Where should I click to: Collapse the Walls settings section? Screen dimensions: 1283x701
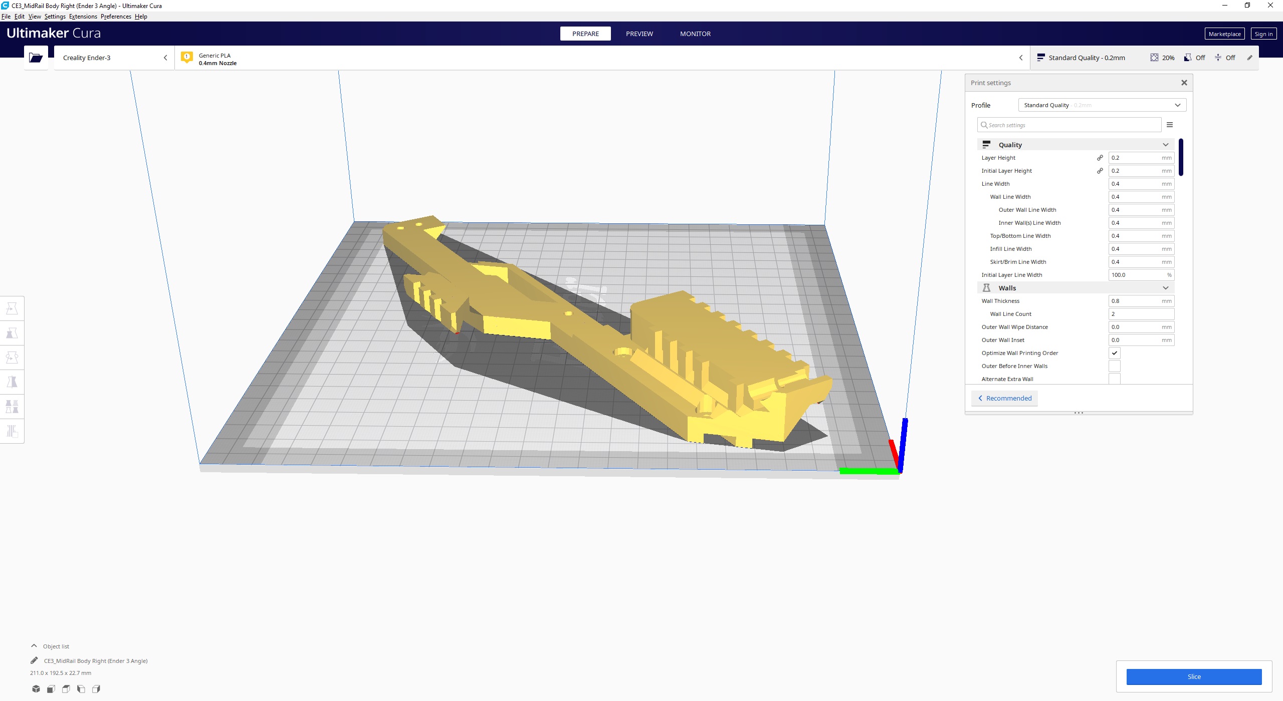(1076, 288)
